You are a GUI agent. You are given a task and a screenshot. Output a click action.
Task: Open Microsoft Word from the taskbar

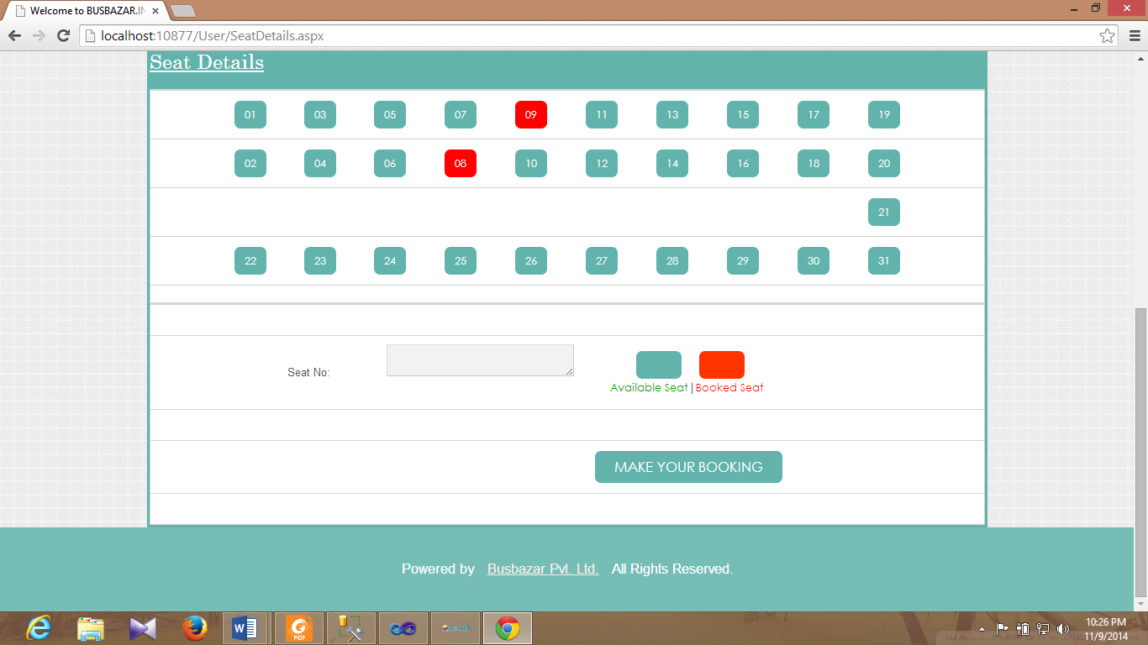point(246,627)
